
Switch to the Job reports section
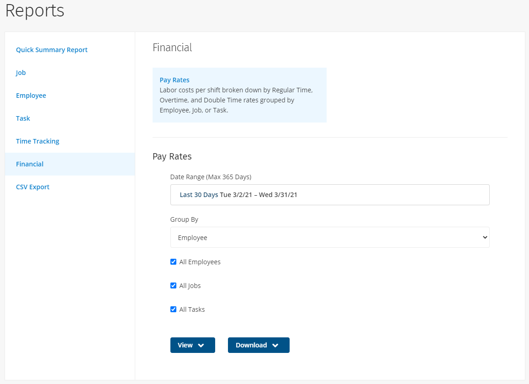[21, 72]
